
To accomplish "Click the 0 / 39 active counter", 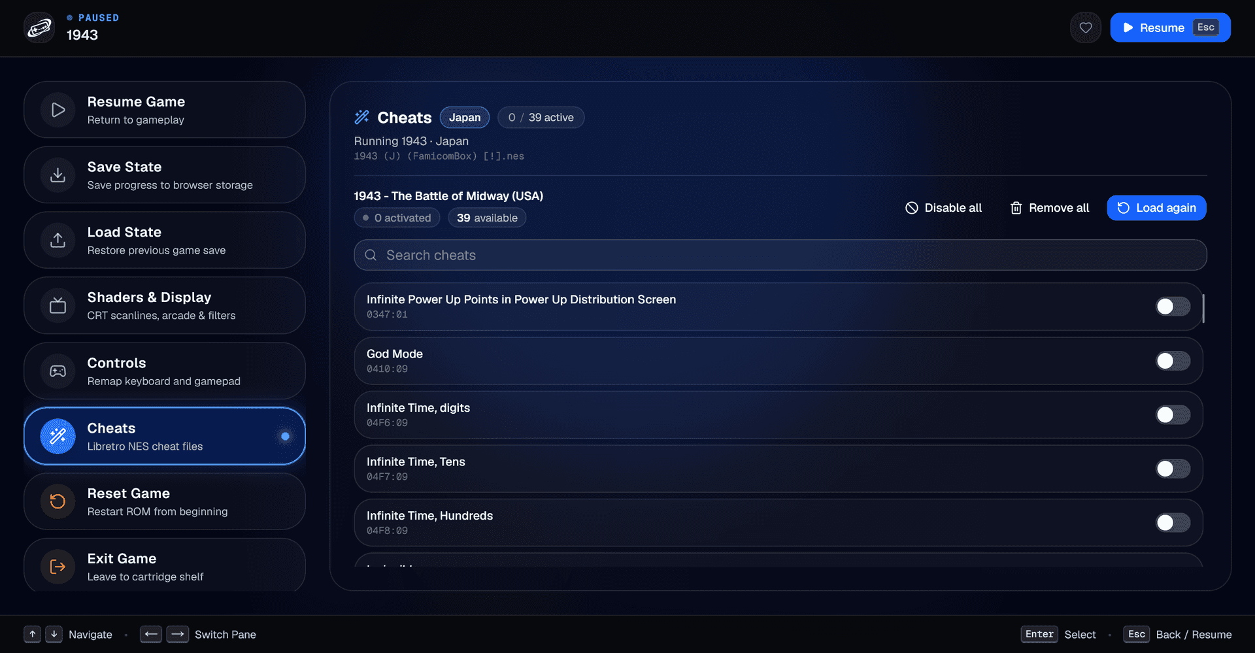I will pos(541,118).
